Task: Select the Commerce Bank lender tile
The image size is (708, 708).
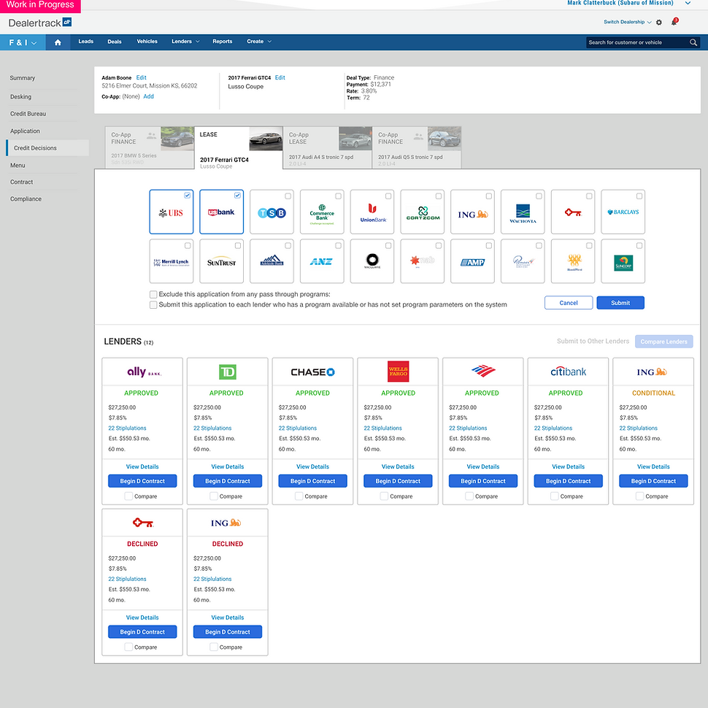Action: coord(322,212)
